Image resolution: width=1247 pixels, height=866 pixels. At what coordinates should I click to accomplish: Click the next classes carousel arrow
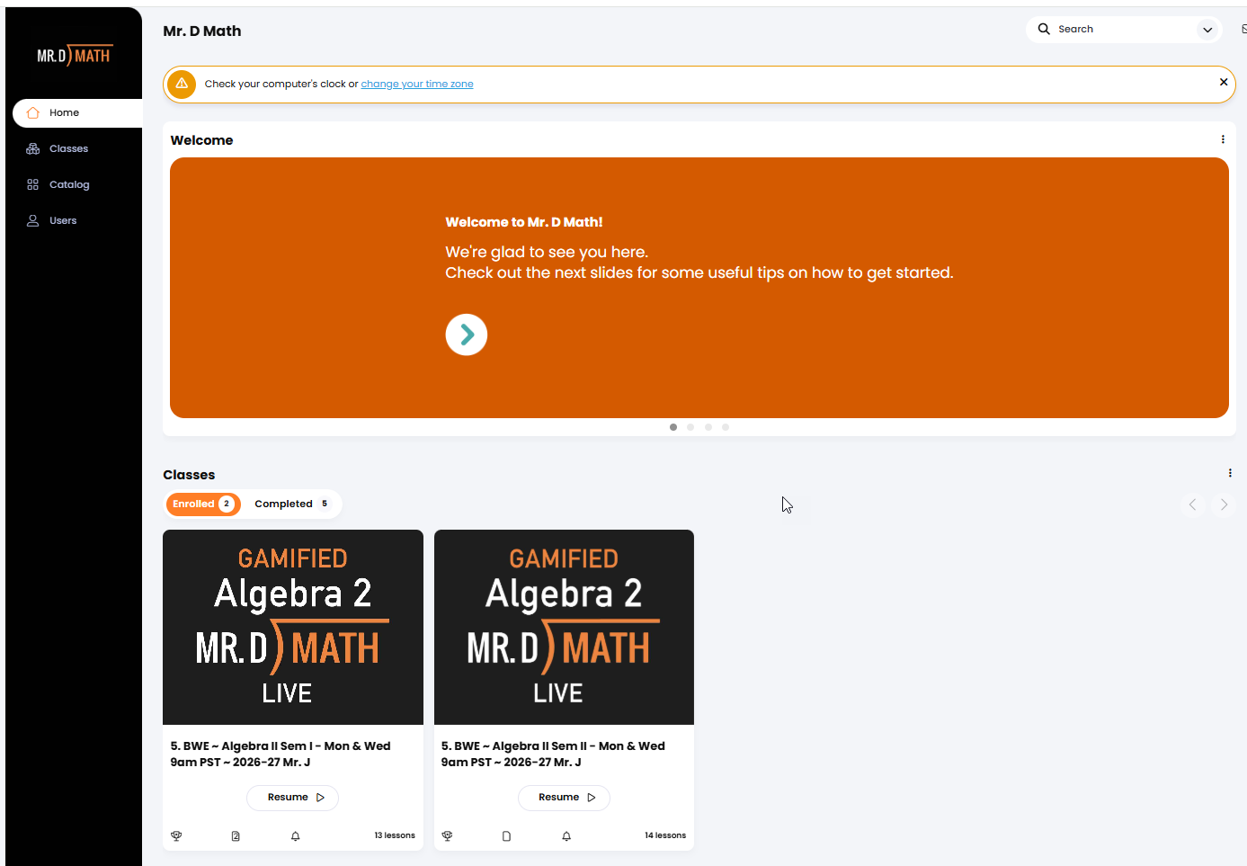coord(1224,504)
